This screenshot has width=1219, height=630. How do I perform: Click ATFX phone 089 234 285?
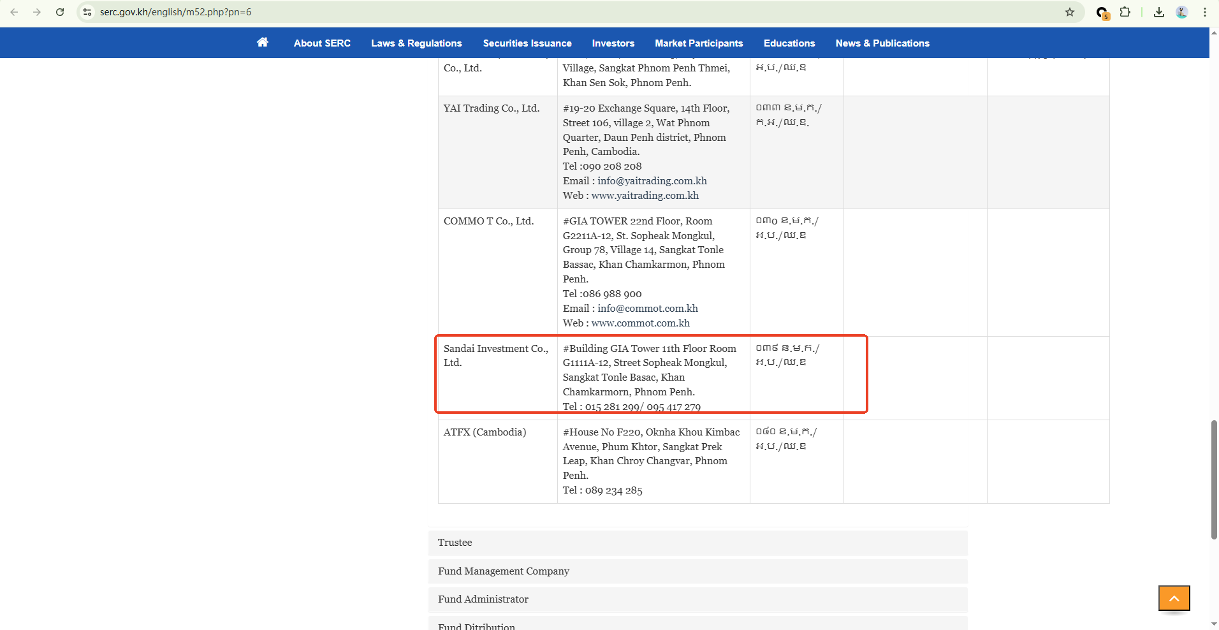pyautogui.click(x=614, y=490)
